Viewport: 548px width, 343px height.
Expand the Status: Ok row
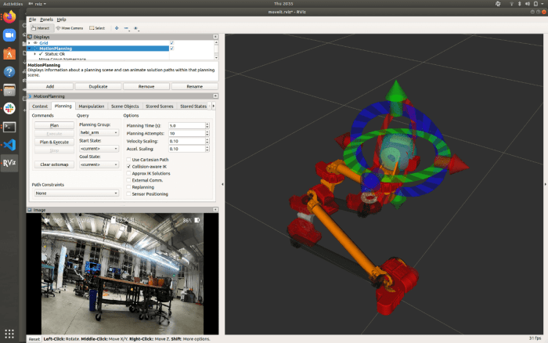35,54
